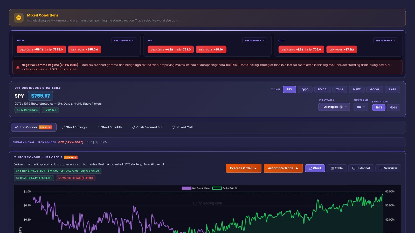Click the warning triangle in Negative Gamma alert

click(x=18, y=67)
